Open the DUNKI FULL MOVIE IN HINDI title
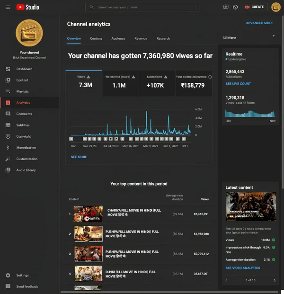Viewport: 284px width, 294px height. pyautogui.click(x=131, y=274)
